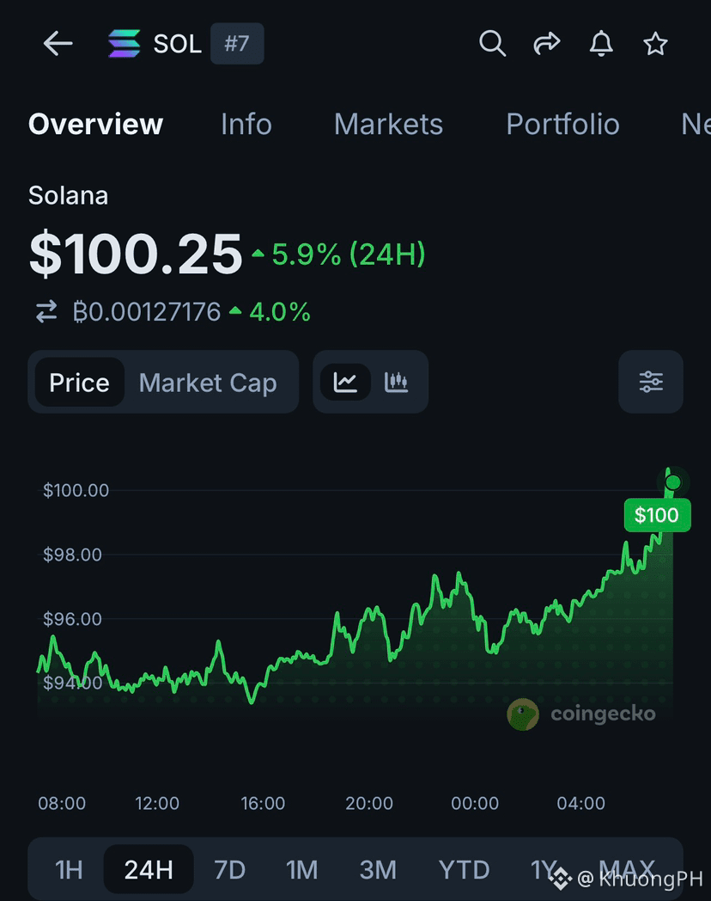Share Solana via the share arrow icon

(546, 44)
